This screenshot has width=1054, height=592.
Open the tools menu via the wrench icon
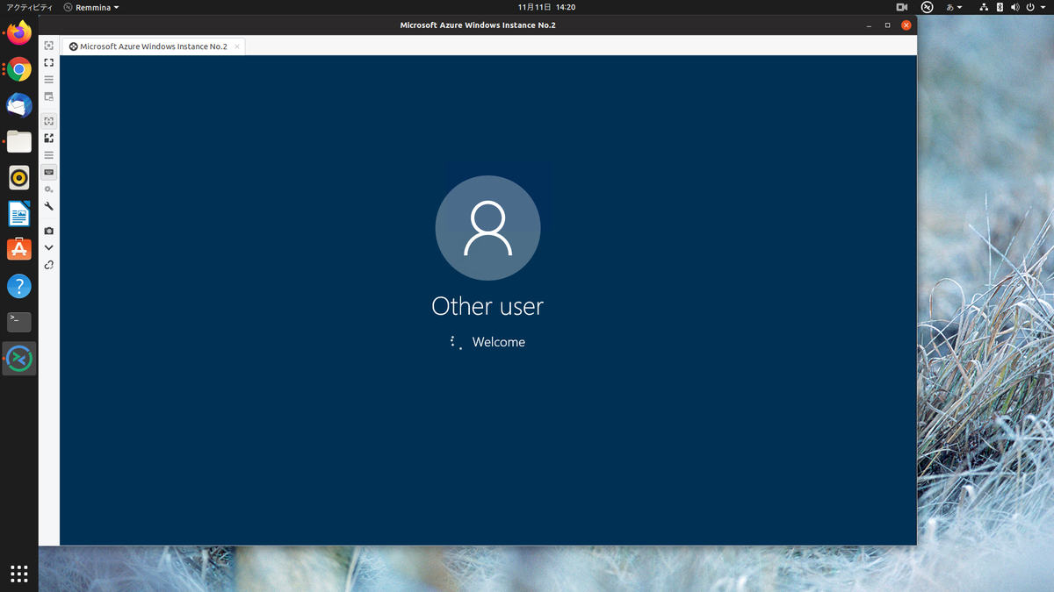48,206
